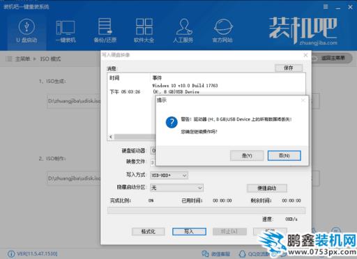Select the 下午 05:03:26 time entry
This screenshot has width=357, height=259.
coord(125,92)
